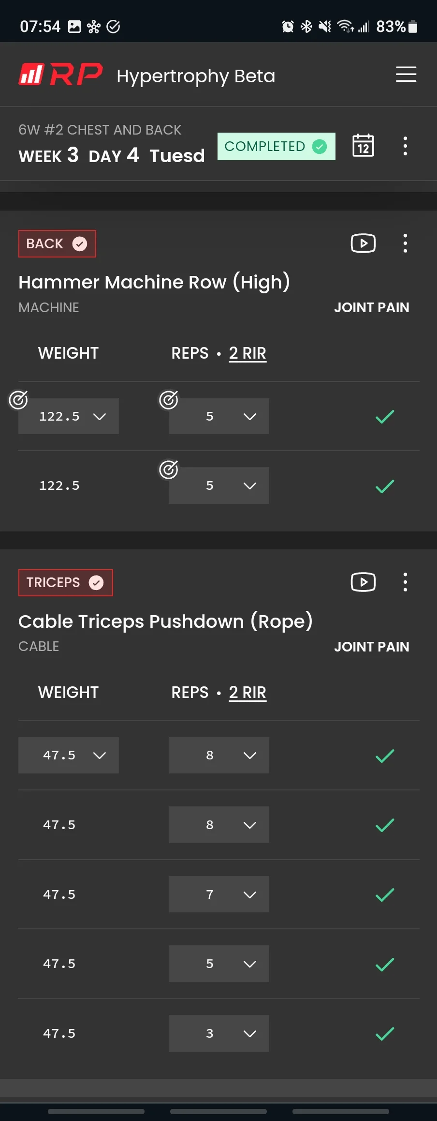Expand the 122.5 weight dropdown
437x1121 pixels.
click(69, 416)
